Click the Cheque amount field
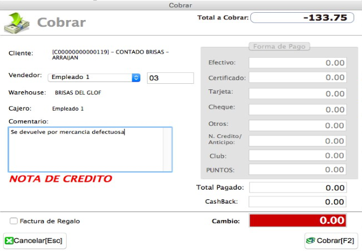362x251 pixels. click(298, 109)
